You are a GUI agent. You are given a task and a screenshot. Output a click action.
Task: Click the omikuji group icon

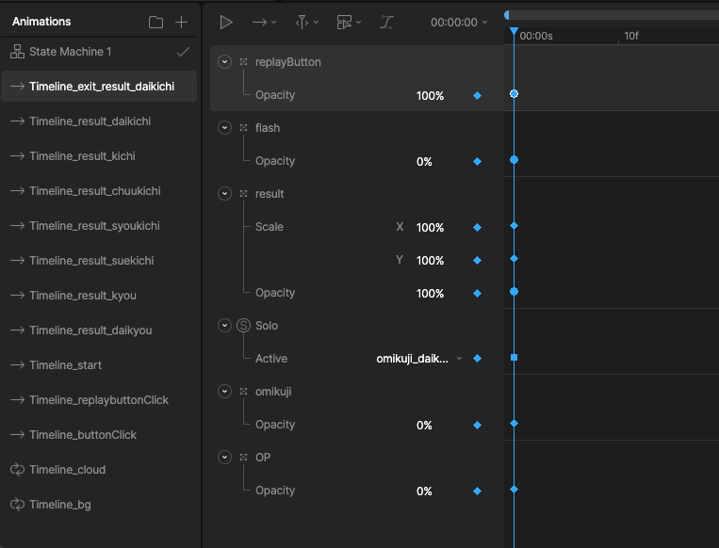point(243,392)
